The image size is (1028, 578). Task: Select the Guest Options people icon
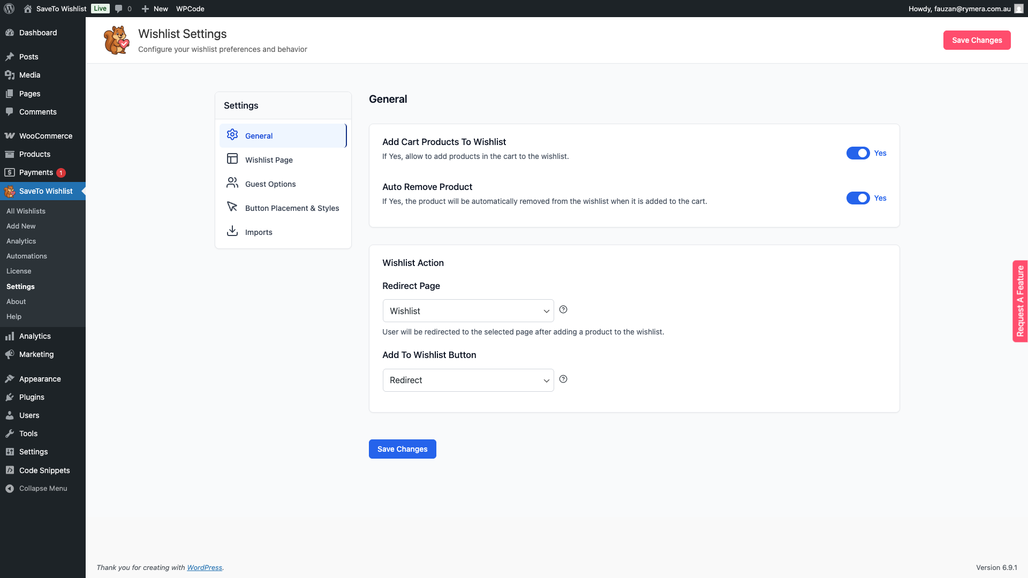coord(232,182)
